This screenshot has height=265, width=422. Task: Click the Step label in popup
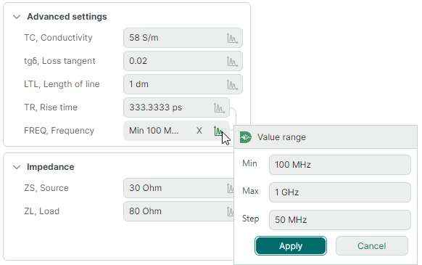[x=251, y=219]
